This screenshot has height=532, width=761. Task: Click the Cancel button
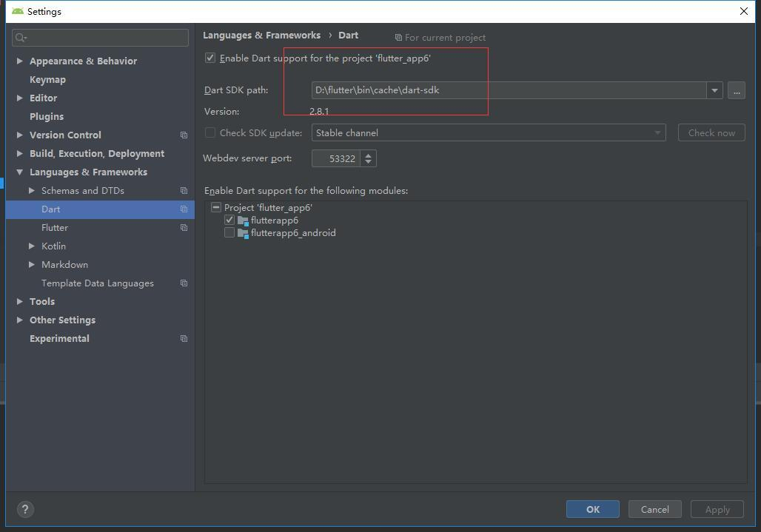[x=654, y=509]
